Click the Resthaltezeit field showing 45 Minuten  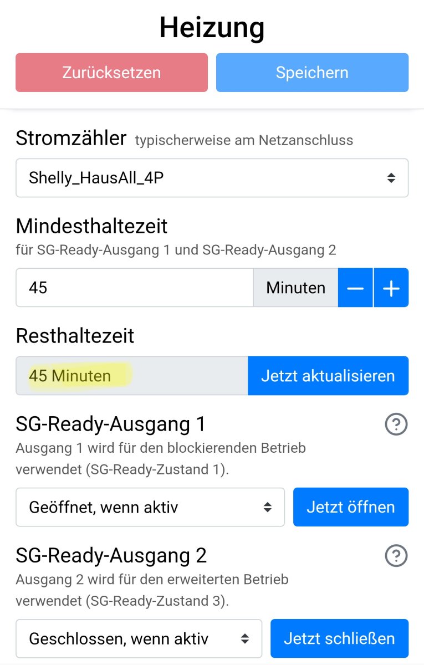(x=131, y=376)
